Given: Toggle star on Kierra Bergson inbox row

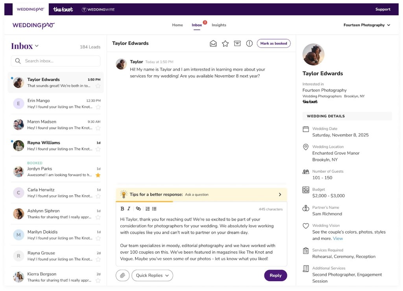Looking at the screenshot, I should point(98,280).
